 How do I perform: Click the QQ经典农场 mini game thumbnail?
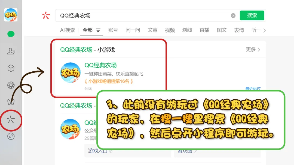pos(70,72)
